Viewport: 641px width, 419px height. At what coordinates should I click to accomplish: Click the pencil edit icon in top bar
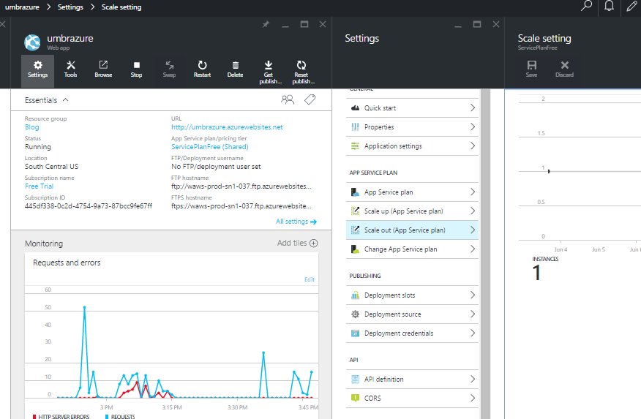[631, 6]
